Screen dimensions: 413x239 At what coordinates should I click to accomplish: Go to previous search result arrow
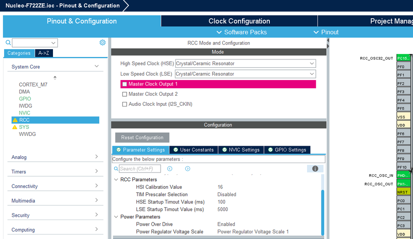[x=170, y=168]
